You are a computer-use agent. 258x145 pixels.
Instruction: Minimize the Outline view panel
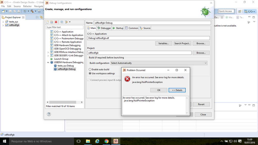tap(249, 17)
